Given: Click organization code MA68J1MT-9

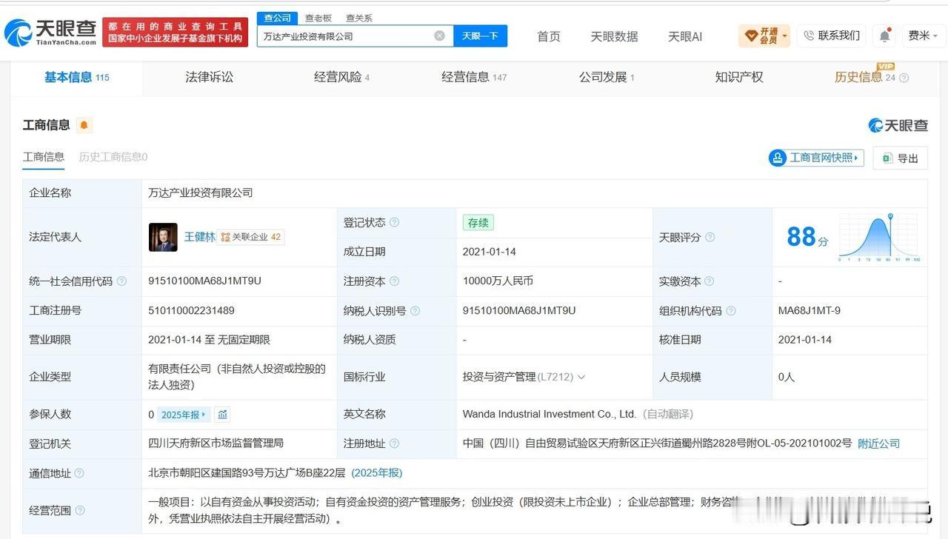Looking at the screenshot, I should 810,311.
